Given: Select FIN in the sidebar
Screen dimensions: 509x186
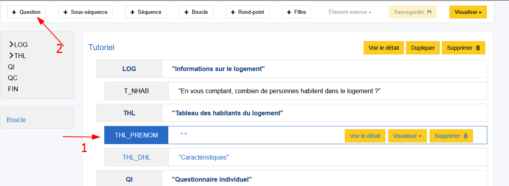Looking at the screenshot, I should tap(13, 89).
